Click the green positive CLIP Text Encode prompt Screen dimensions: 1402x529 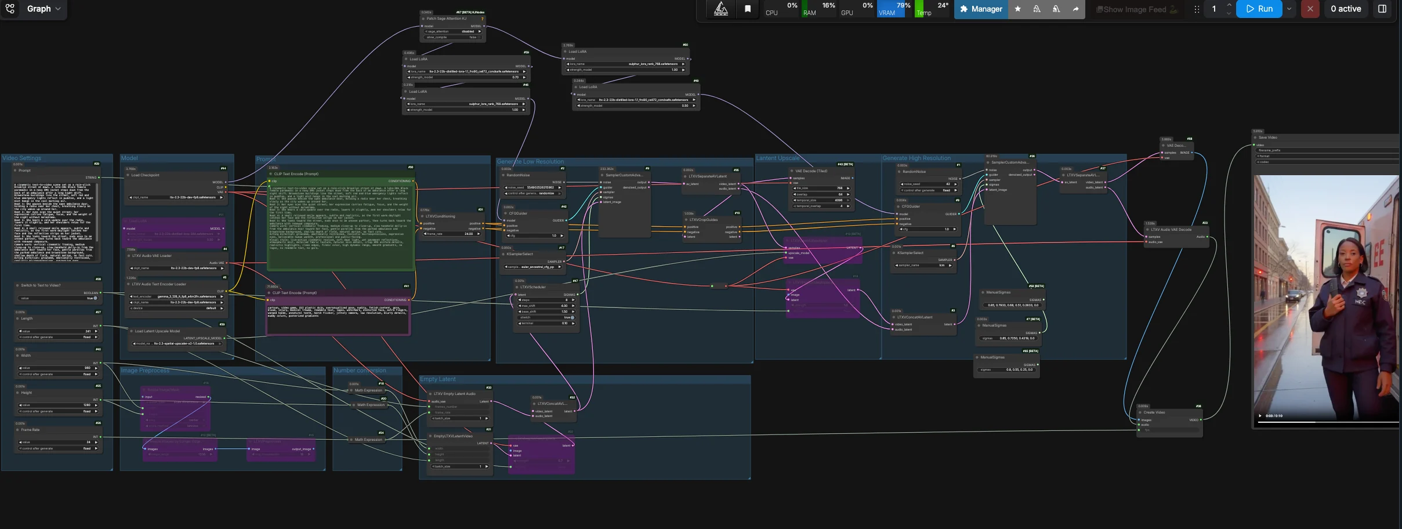click(x=340, y=227)
